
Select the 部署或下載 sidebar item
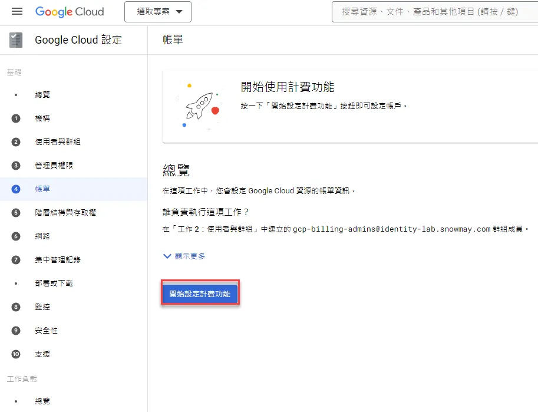54,284
